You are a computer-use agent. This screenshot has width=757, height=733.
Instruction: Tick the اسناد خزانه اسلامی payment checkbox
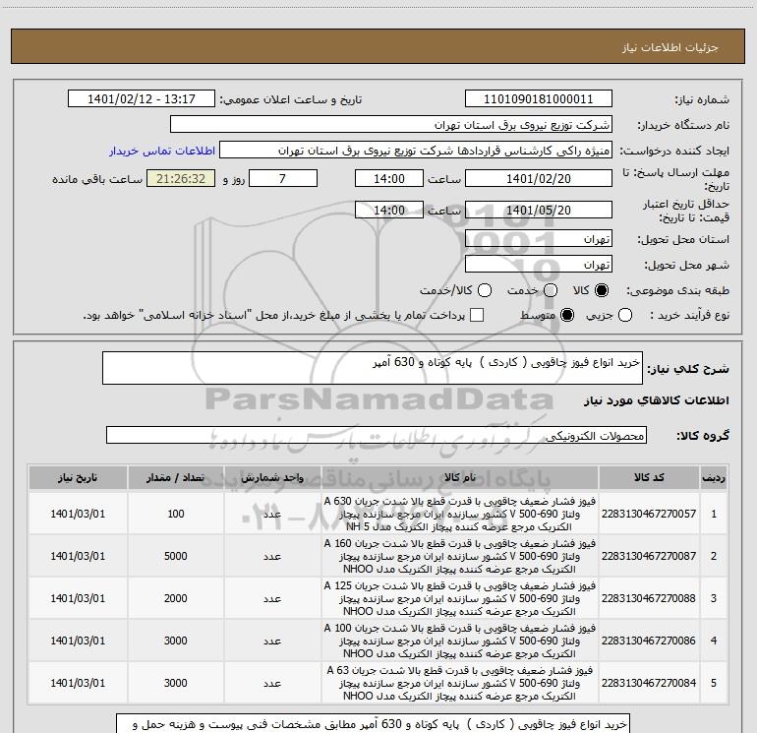(x=477, y=315)
